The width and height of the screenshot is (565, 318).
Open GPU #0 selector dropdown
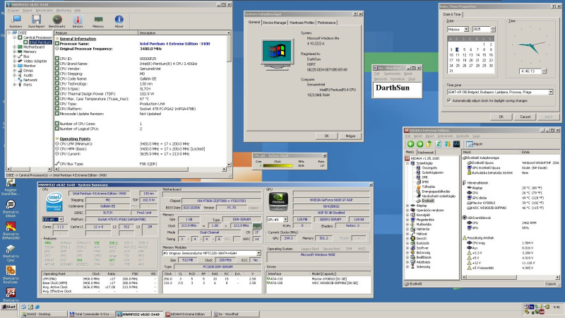pos(285,219)
